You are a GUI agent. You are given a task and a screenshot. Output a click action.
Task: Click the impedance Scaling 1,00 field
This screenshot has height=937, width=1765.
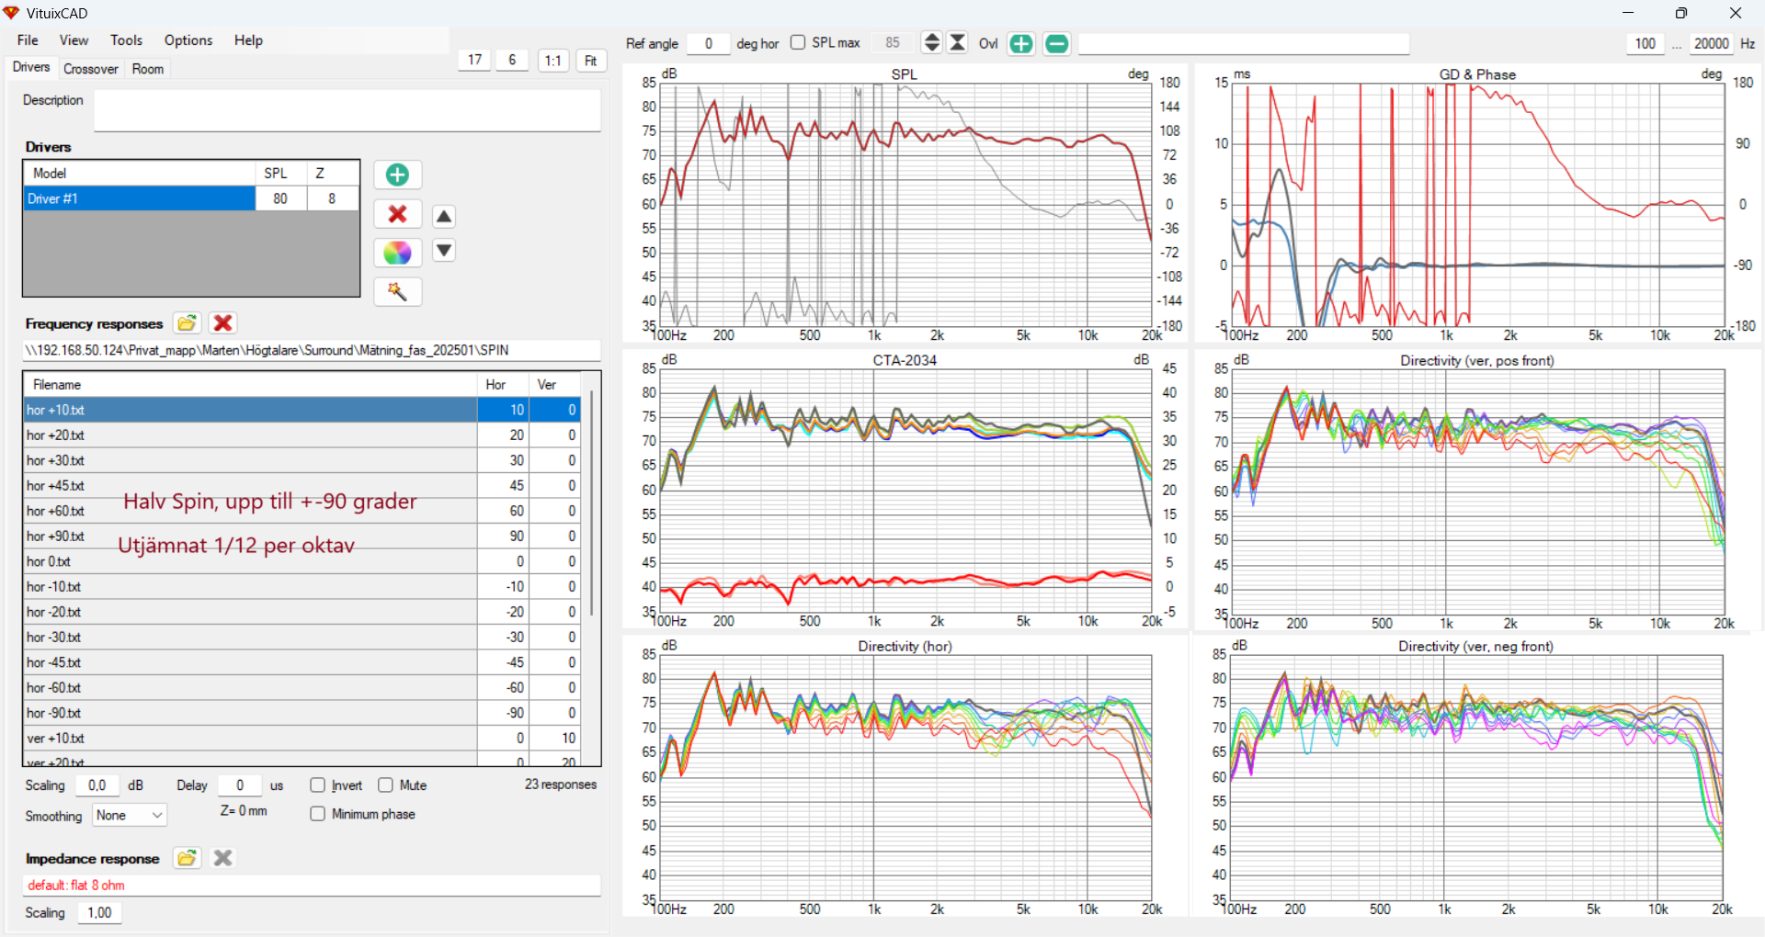(99, 913)
